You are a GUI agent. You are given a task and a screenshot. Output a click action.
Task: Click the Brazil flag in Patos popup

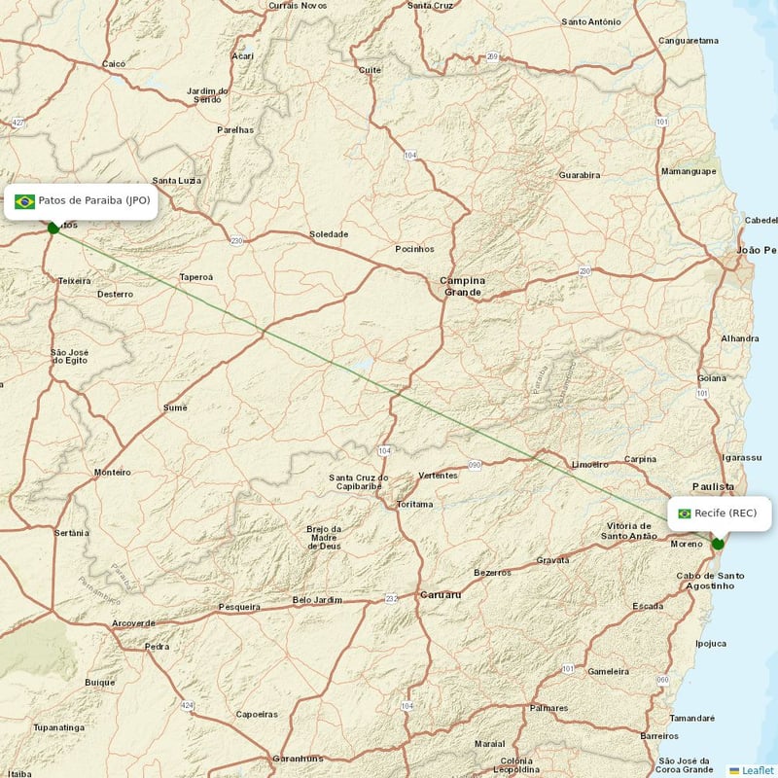pyautogui.click(x=24, y=201)
